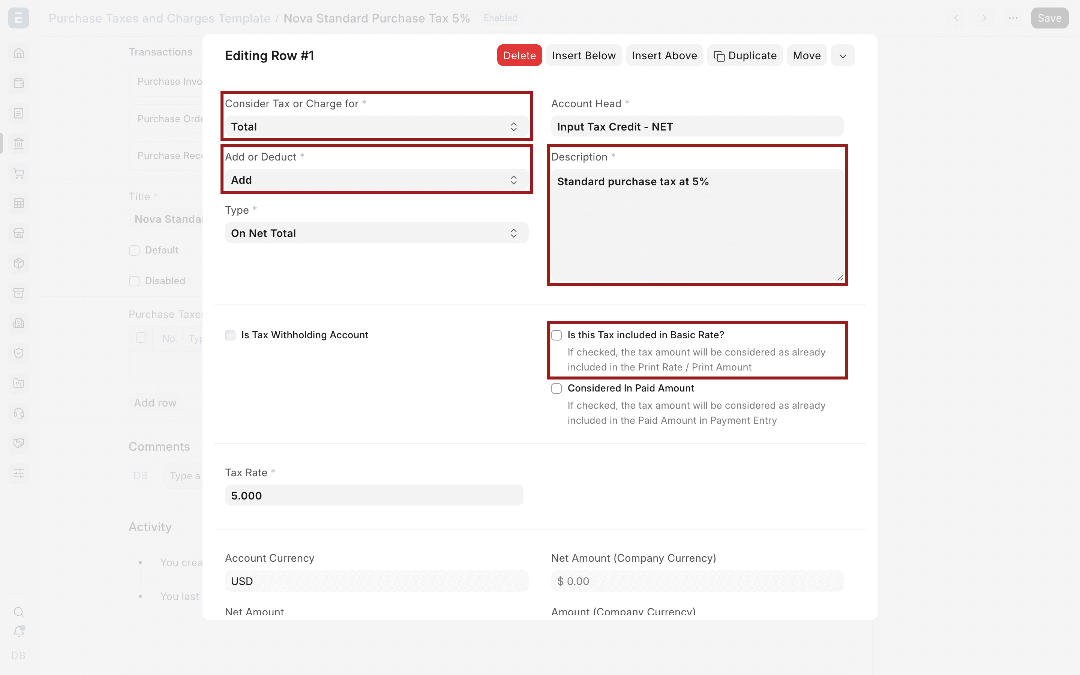
Task: Open the headset support icon in sidebar
Action: (19, 413)
